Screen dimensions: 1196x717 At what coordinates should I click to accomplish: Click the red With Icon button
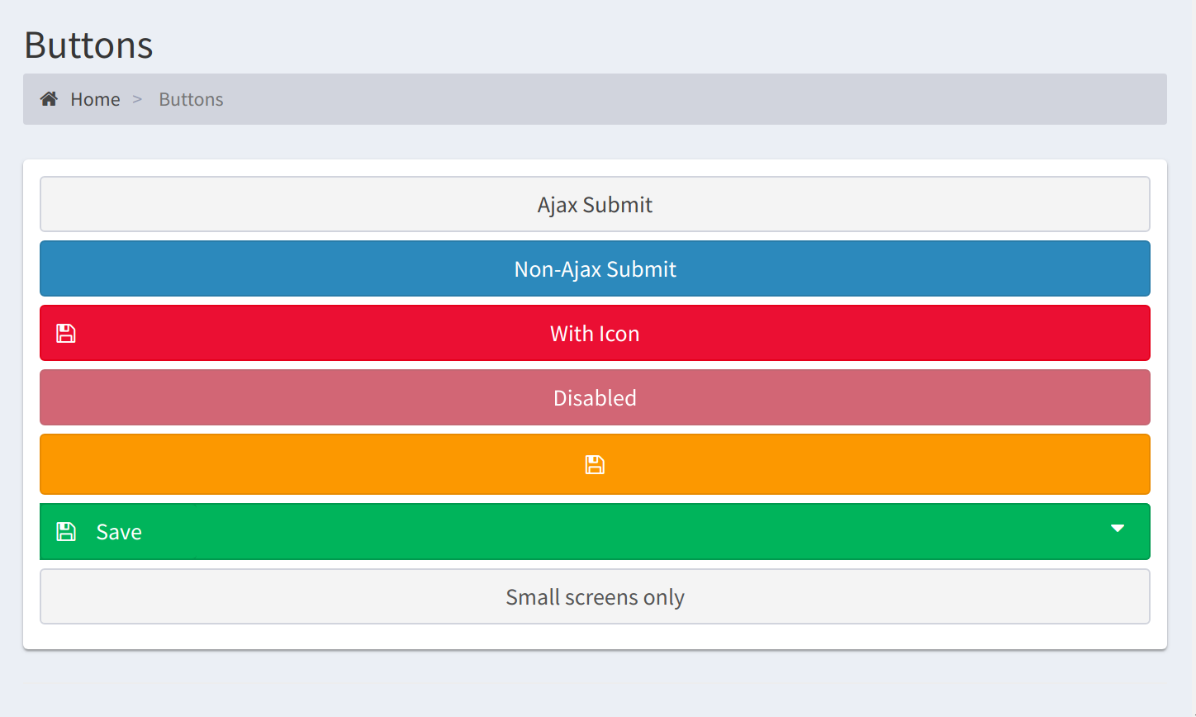pos(595,333)
